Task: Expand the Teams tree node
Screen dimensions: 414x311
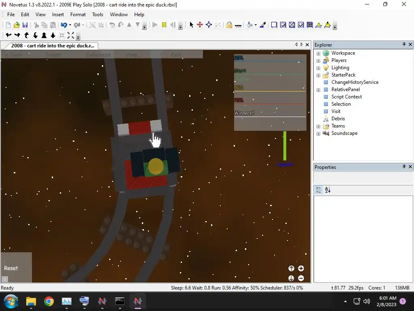Action: (319, 126)
